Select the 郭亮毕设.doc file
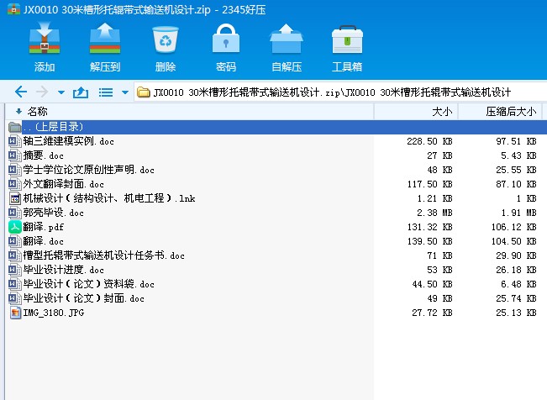547x400 pixels. [54, 213]
